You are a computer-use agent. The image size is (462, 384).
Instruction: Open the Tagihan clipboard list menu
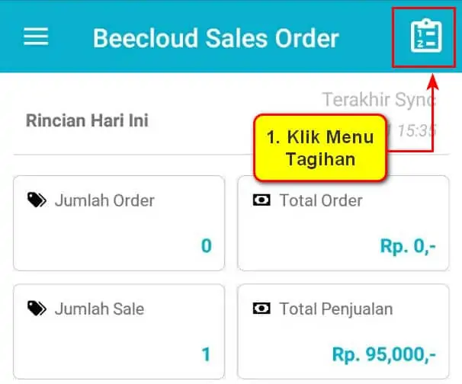pyautogui.click(x=426, y=37)
